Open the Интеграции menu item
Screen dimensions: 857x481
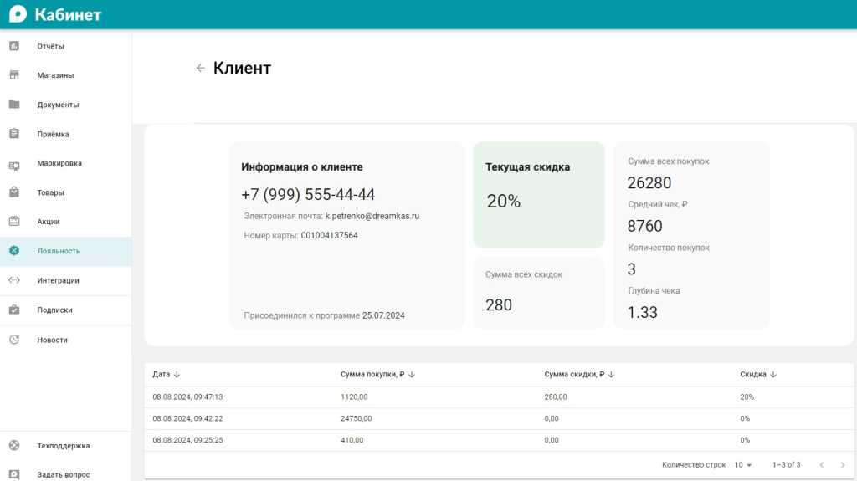pos(65,280)
